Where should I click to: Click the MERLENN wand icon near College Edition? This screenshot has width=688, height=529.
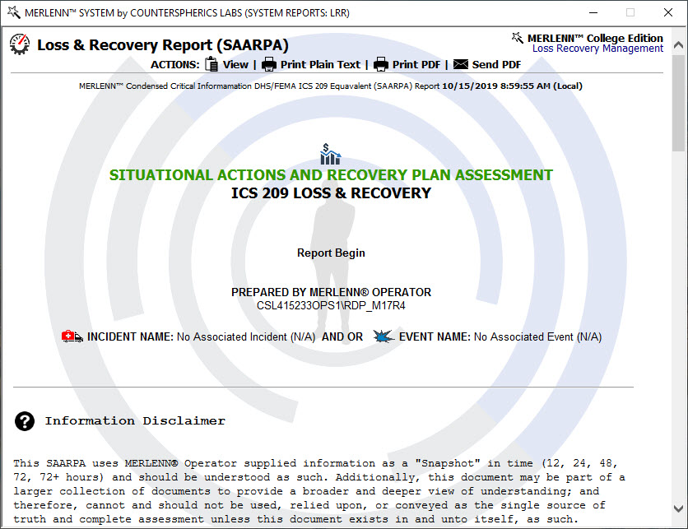click(518, 38)
